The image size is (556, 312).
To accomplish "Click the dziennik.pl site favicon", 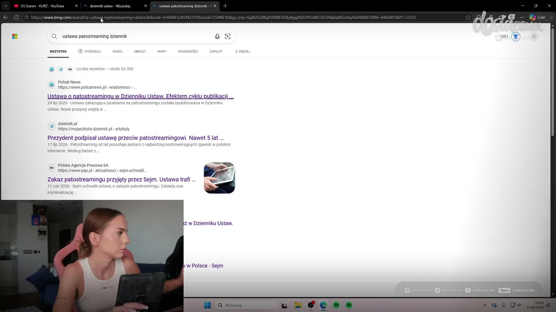I will pyautogui.click(x=51, y=126).
